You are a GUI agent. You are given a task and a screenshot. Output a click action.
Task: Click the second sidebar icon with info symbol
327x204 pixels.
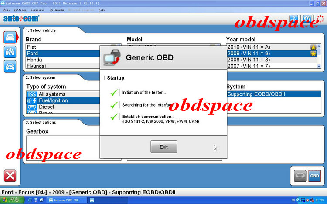(x=10, y=52)
